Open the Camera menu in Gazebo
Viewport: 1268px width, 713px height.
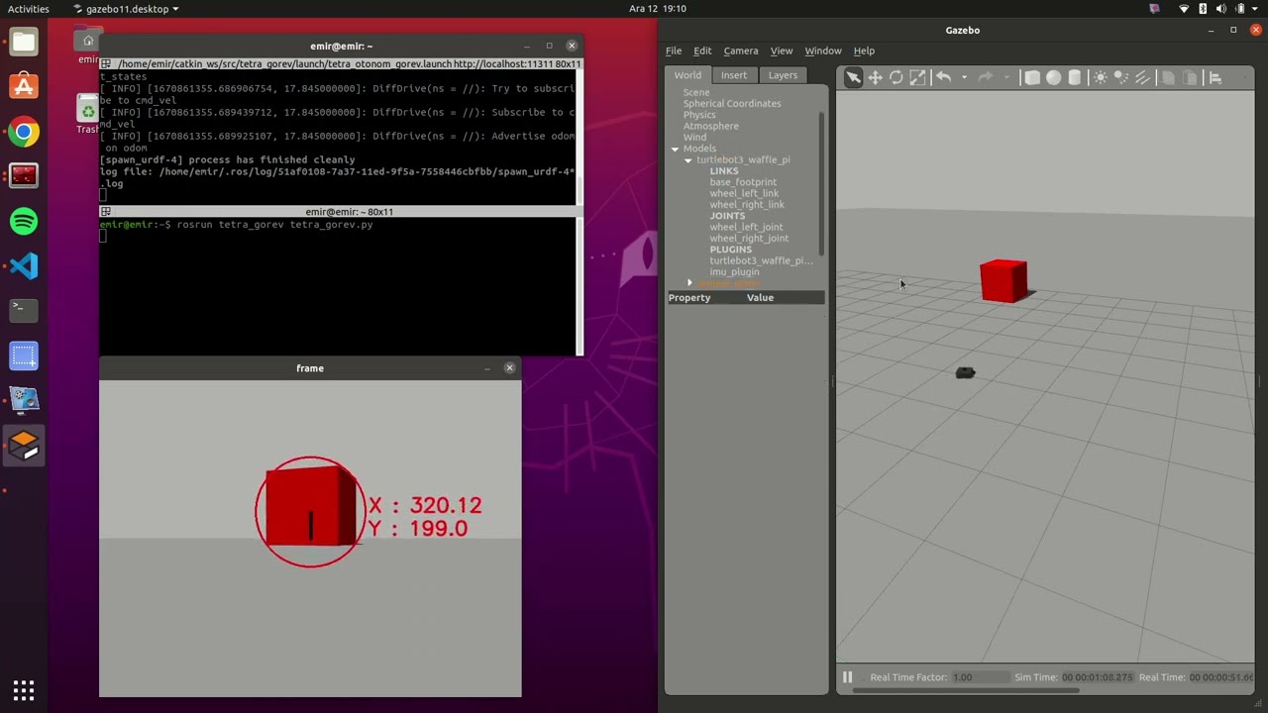pos(741,51)
